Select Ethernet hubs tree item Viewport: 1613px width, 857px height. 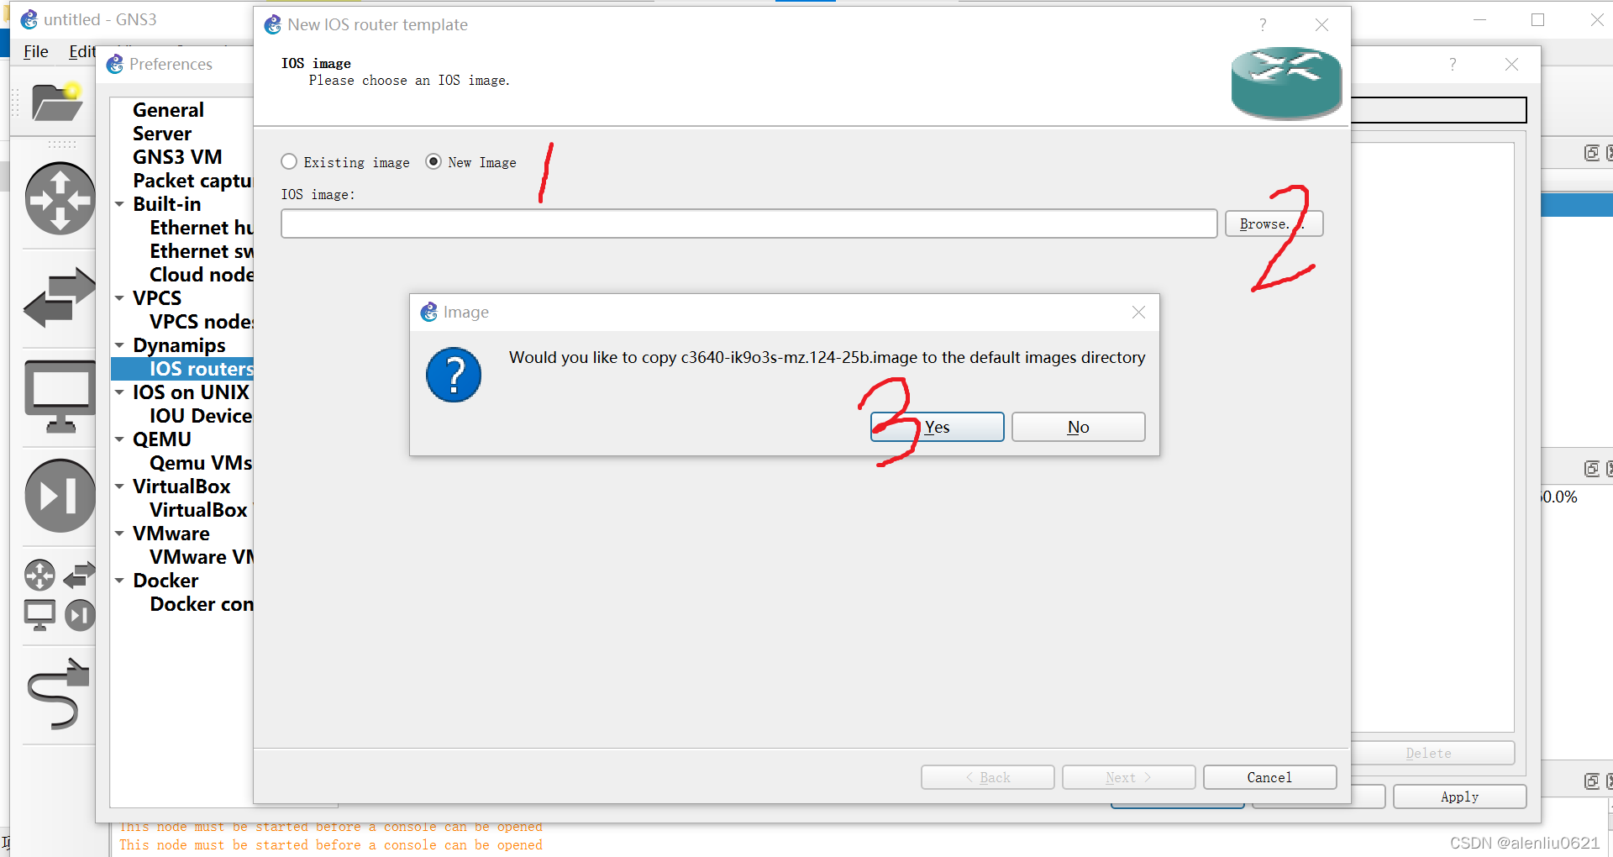pos(202,228)
